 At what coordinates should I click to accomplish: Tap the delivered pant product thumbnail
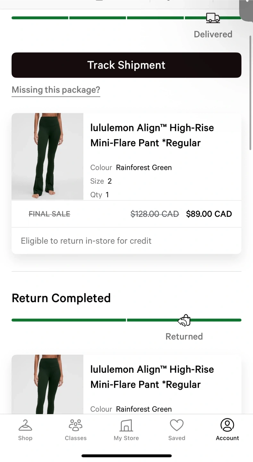coord(47,156)
